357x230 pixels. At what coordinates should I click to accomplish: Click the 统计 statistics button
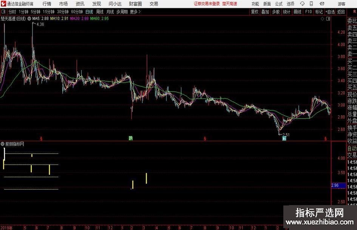coord(286,12)
